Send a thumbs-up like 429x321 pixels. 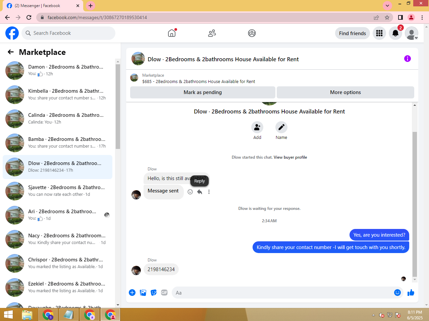click(411, 293)
